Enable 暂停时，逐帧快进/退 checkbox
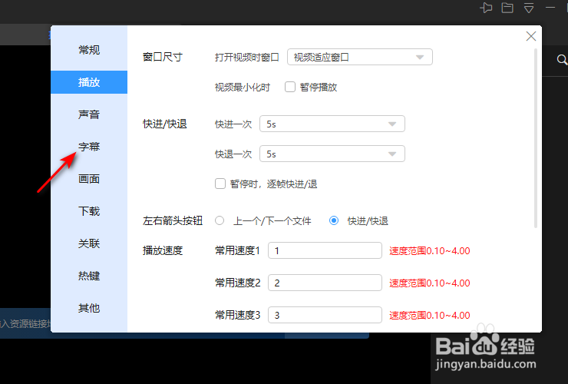568x384 pixels. coord(220,184)
